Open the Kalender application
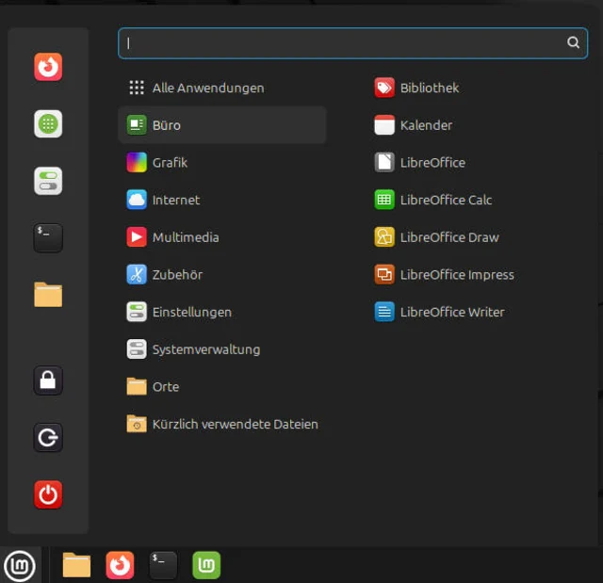 tap(425, 125)
